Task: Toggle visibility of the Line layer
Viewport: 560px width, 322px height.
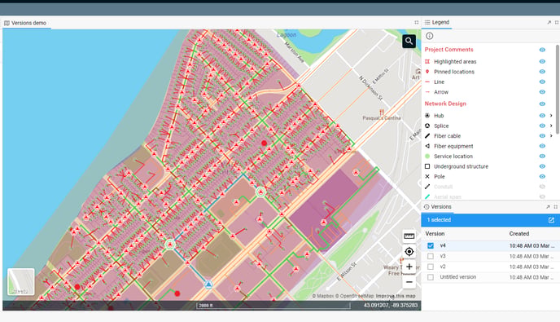Action: click(x=542, y=82)
